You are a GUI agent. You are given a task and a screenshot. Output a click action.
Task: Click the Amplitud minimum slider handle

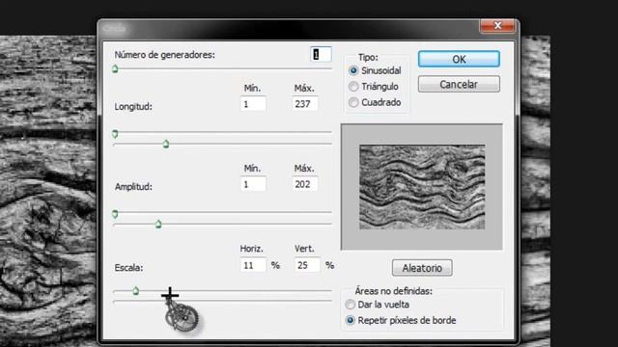(115, 214)
